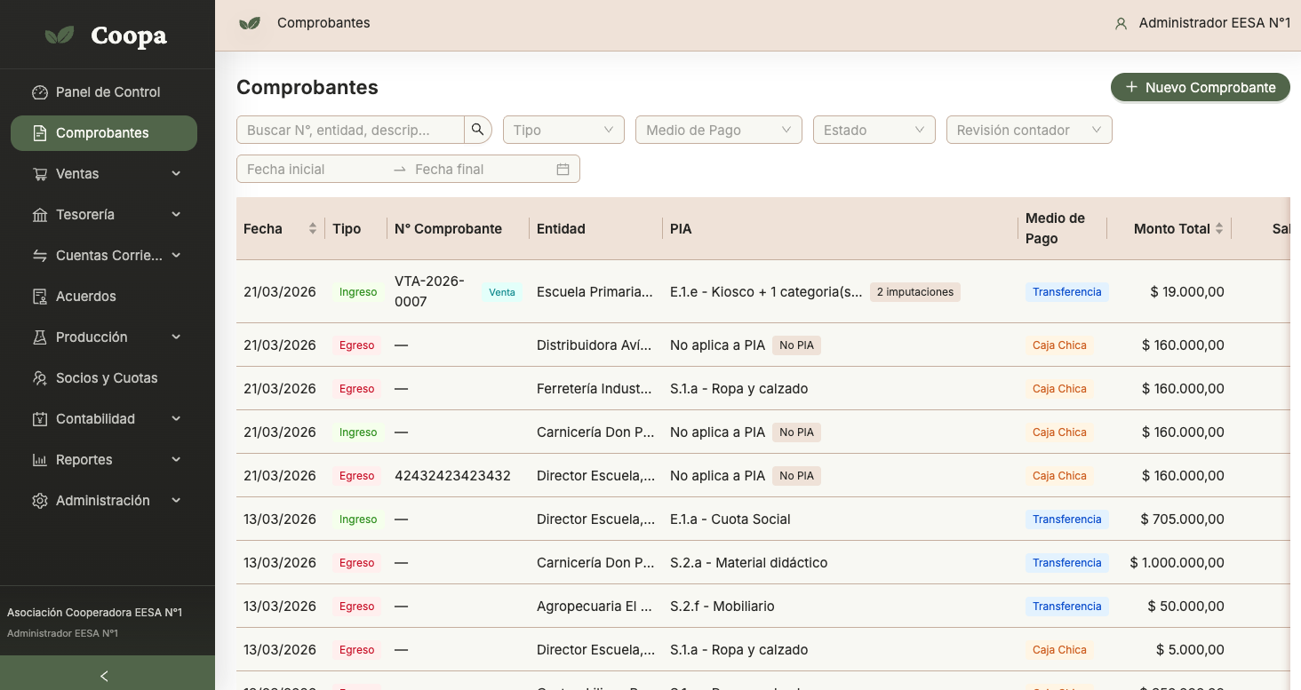This screenshot has height=690, width=1301.
Task: Click the Nuevo Comprobante button
Action: click(x=1201, y=87)
